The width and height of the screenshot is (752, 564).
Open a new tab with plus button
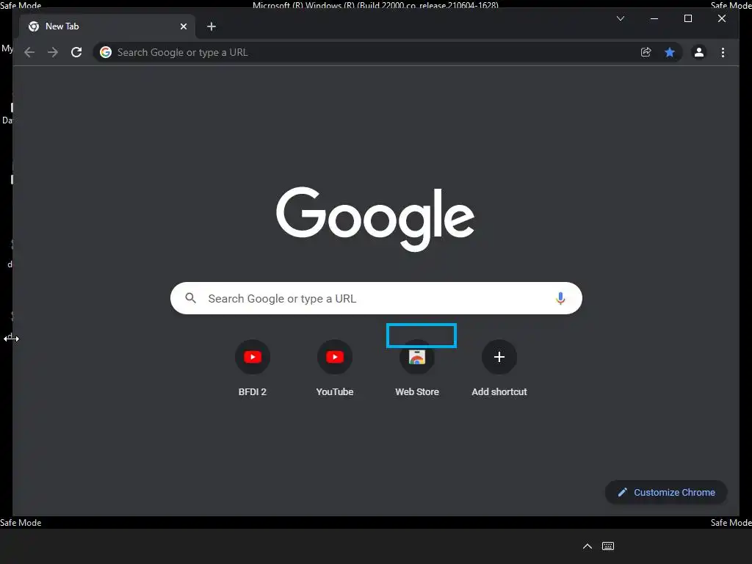211,26
